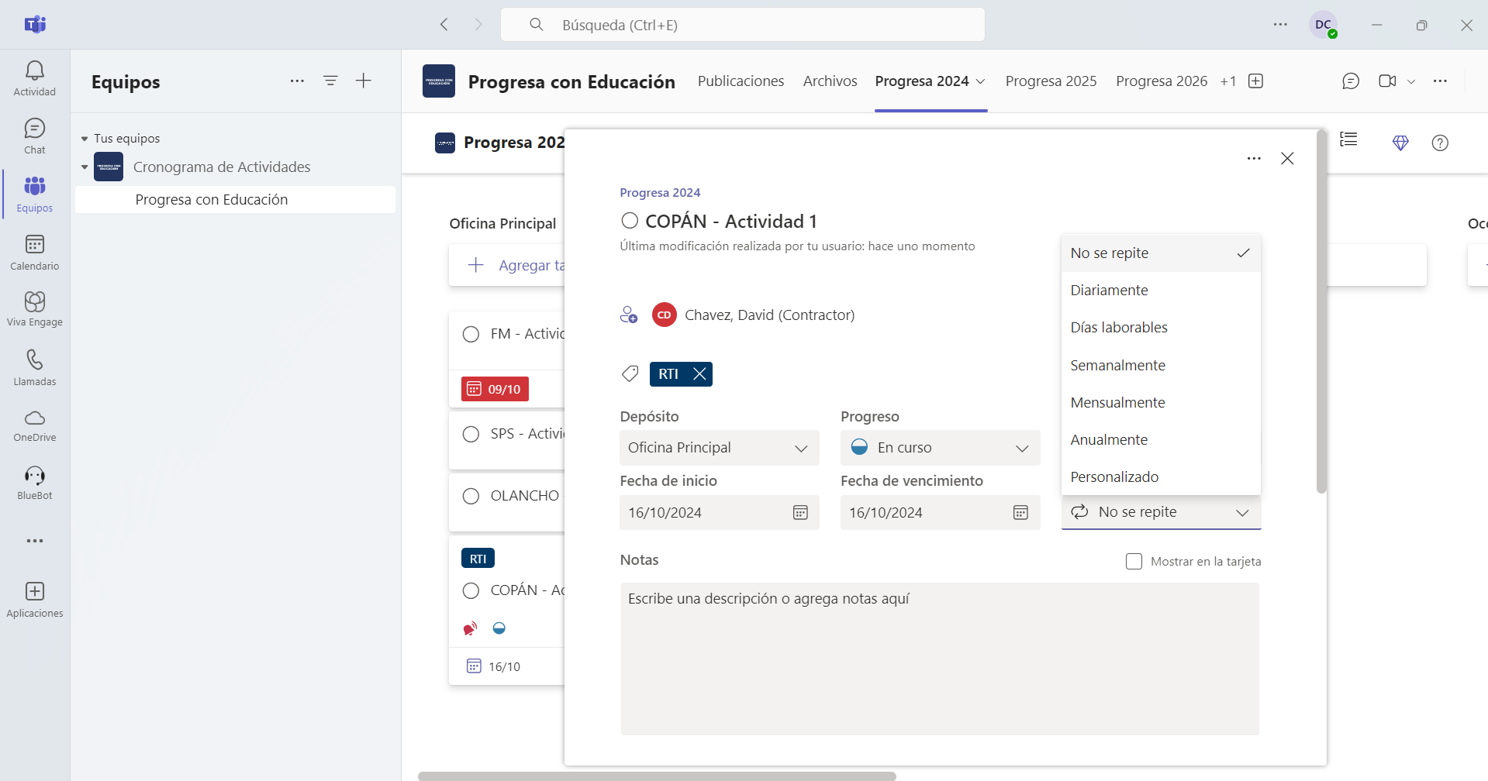Open the premium diamond icon

coord(1400,143)
